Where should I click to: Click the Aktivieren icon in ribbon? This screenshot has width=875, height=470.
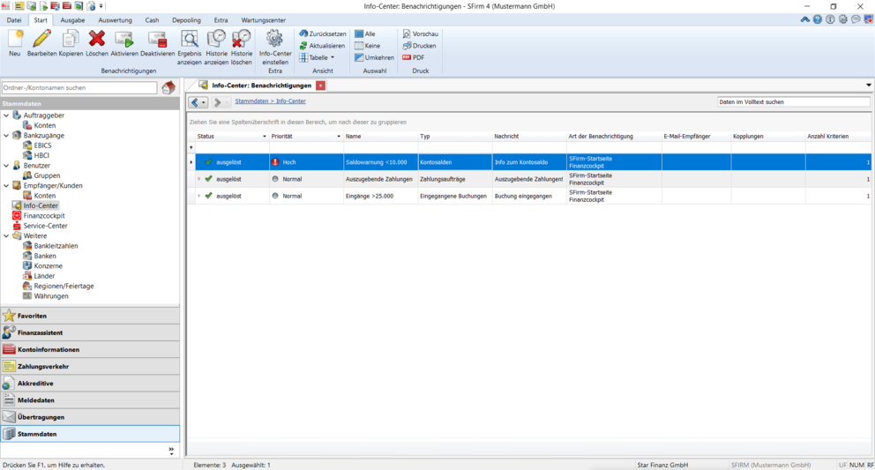[124, 39]
